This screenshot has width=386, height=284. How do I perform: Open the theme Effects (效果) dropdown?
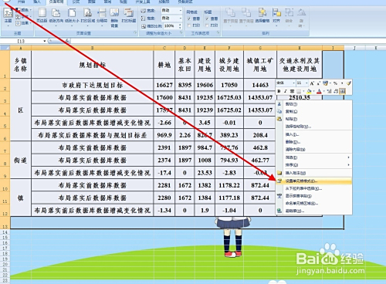23,23
